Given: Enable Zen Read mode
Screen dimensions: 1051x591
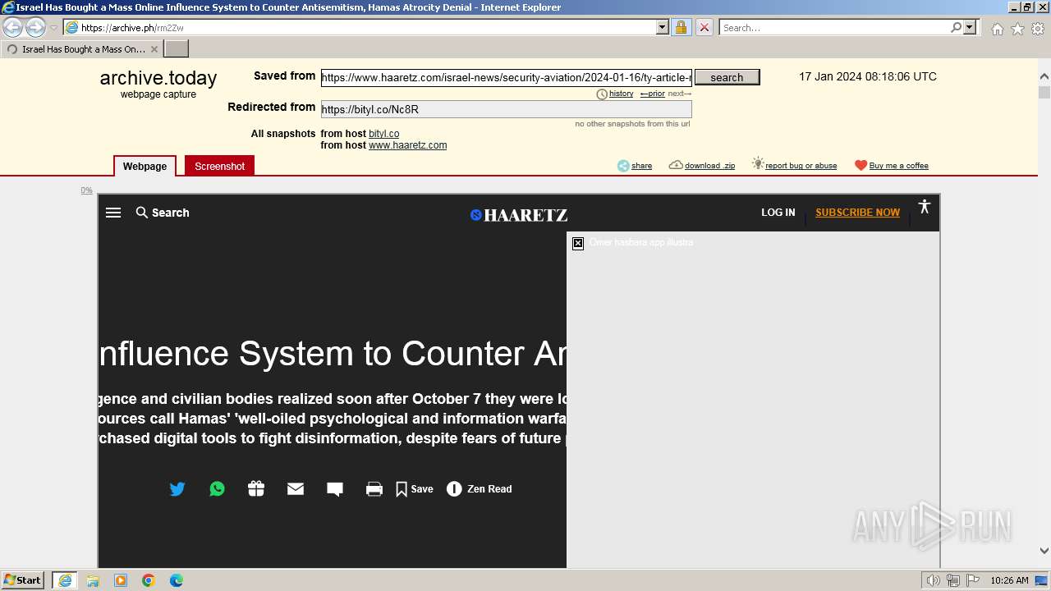Looking at the screenshot, I should tap(480, 489).
